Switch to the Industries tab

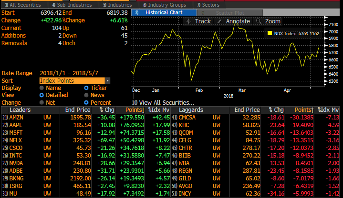pyautogui.click(x=117, y=5)
